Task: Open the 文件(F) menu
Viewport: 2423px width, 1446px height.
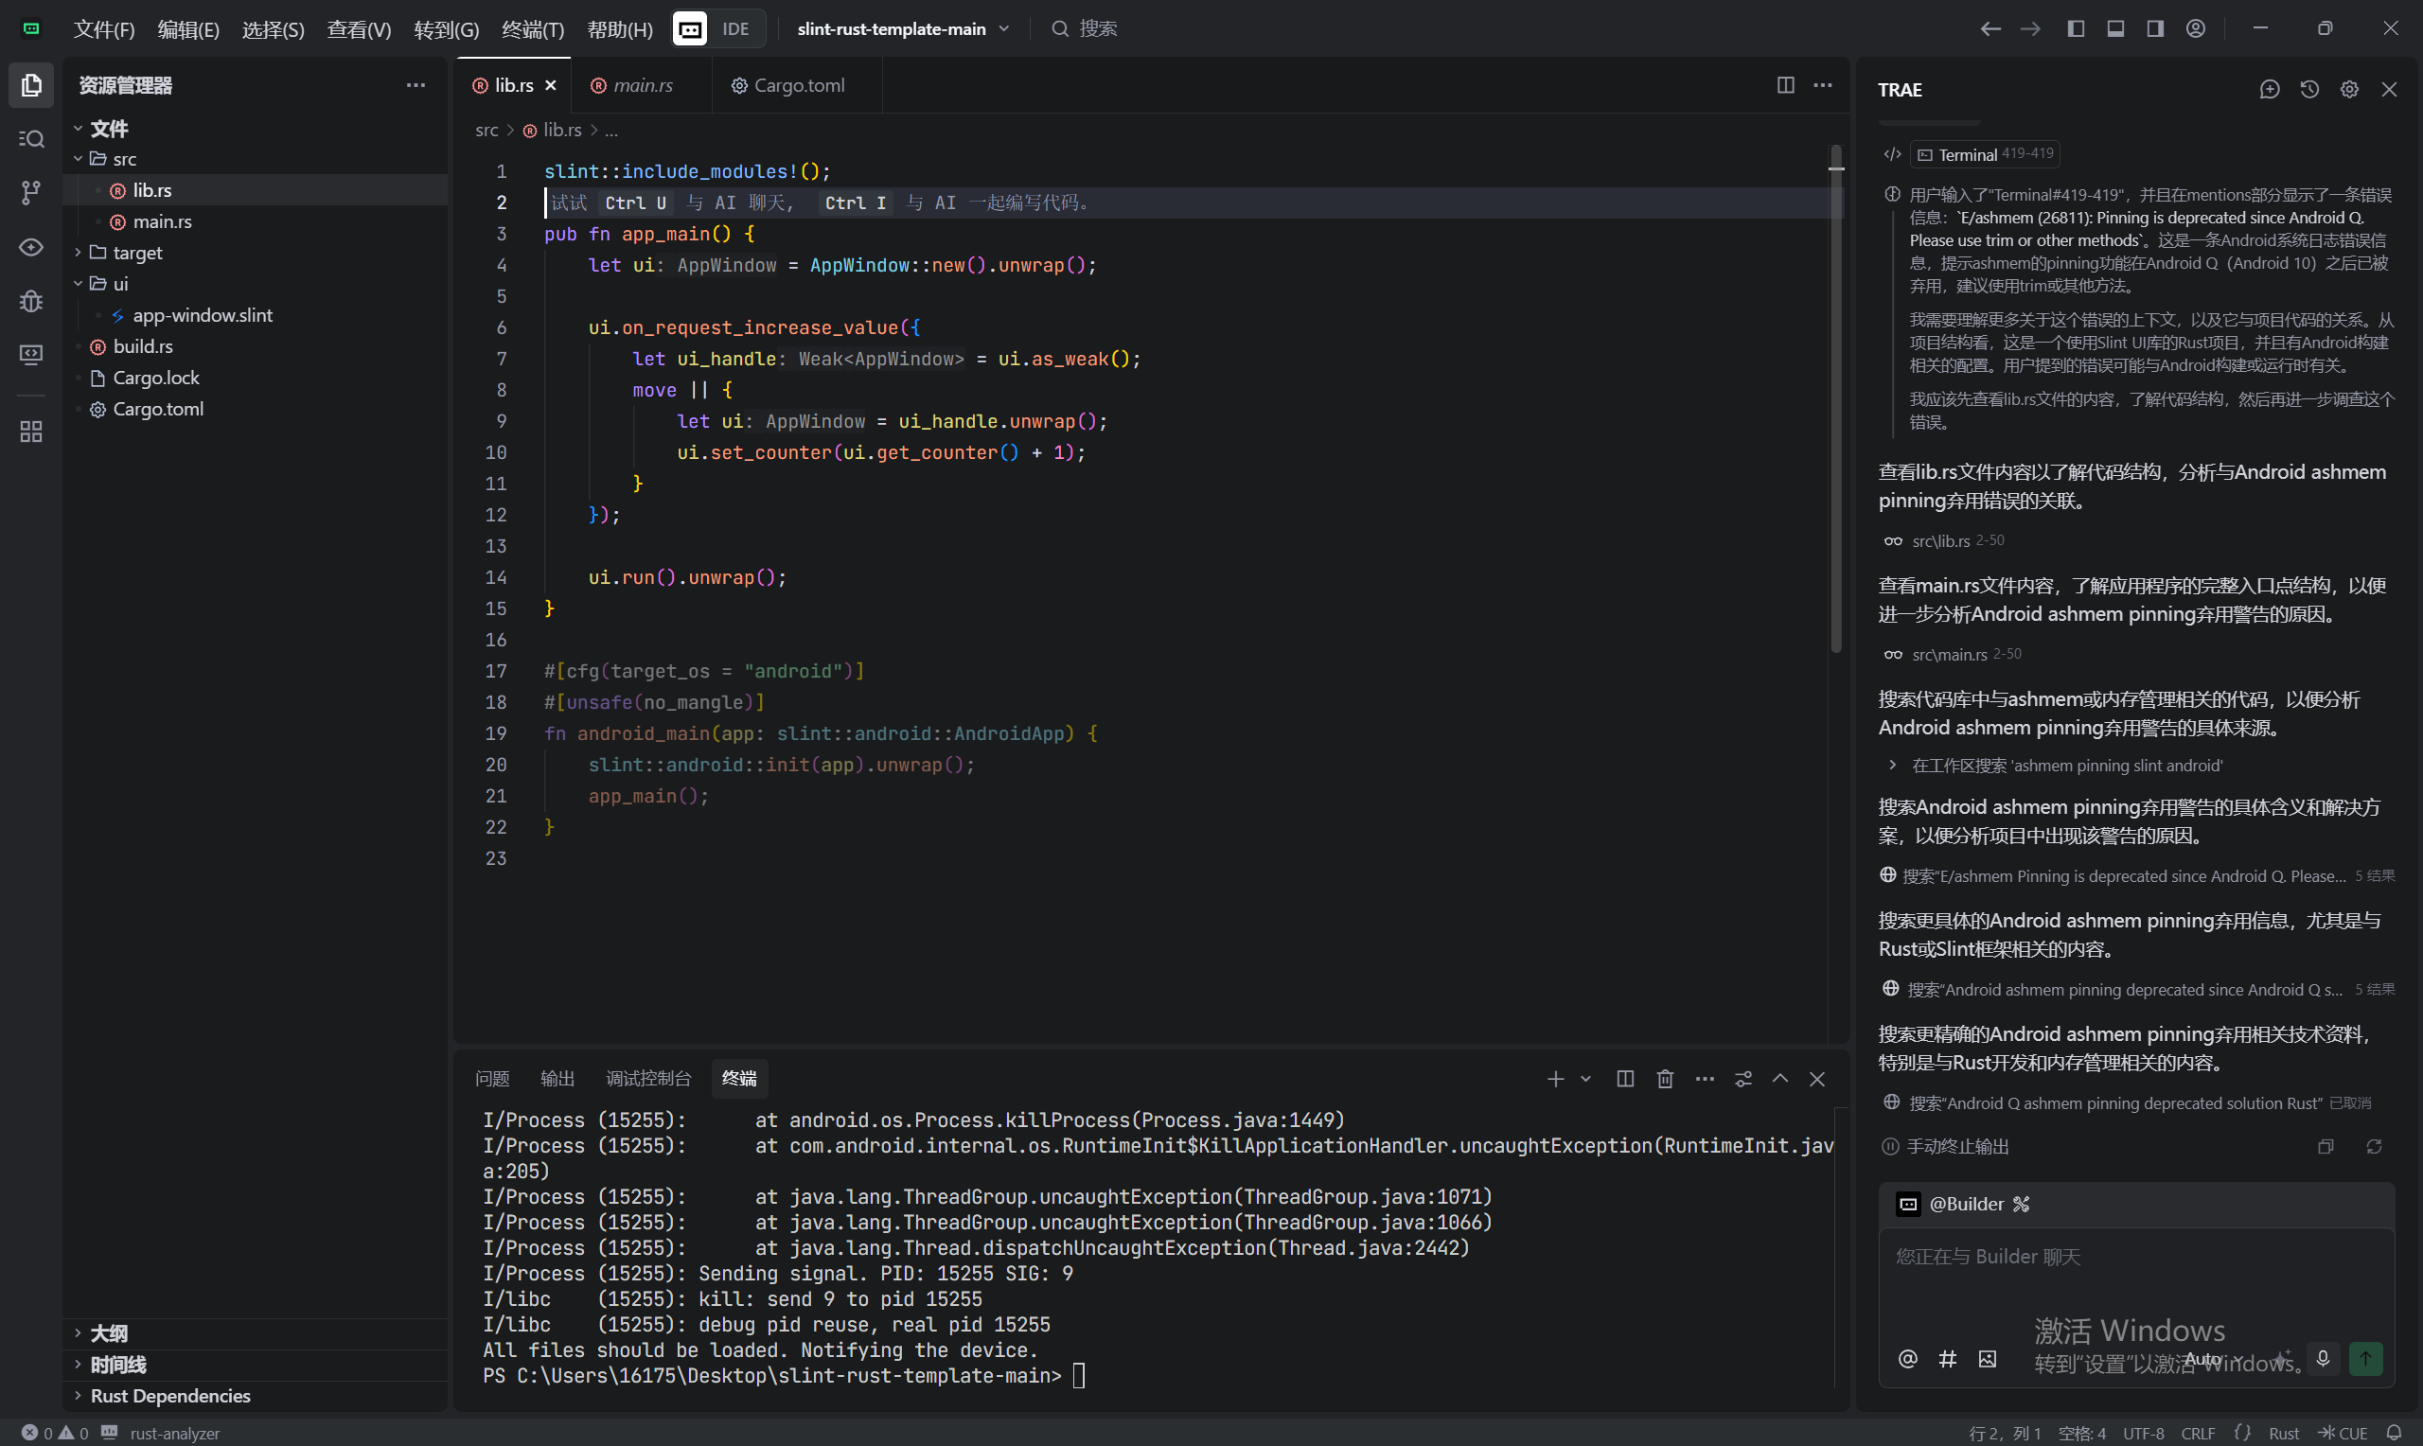Action: click(x=104, y=29)
